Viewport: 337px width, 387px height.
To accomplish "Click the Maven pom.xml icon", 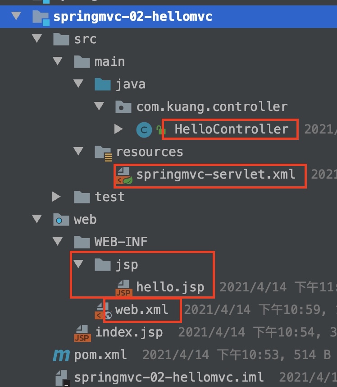I will 61,355.
